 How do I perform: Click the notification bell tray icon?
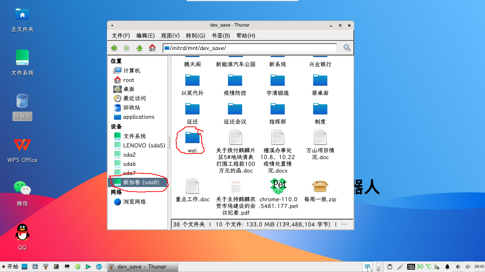click(447, 267)
